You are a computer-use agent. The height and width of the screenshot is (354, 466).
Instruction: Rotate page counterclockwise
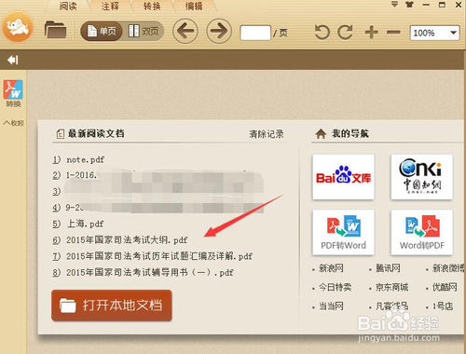pos(322,32)
